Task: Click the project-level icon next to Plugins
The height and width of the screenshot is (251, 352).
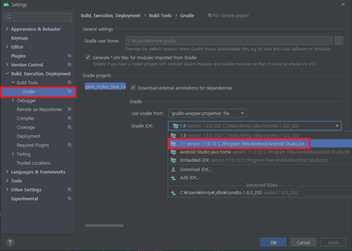Action: (70, 56)
